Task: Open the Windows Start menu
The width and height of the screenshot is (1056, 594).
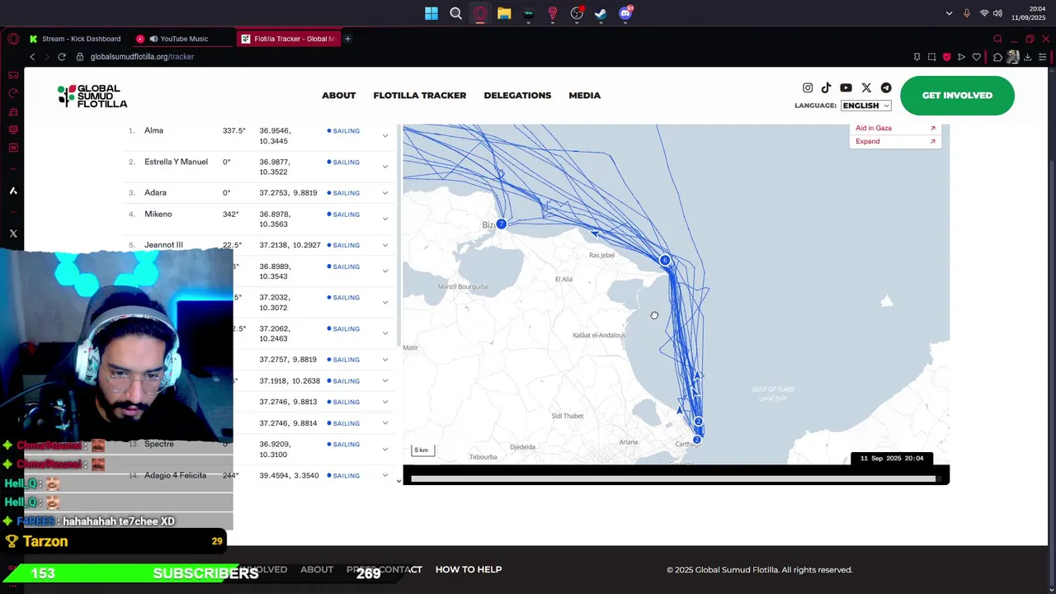Action: (x=431, y=13)
